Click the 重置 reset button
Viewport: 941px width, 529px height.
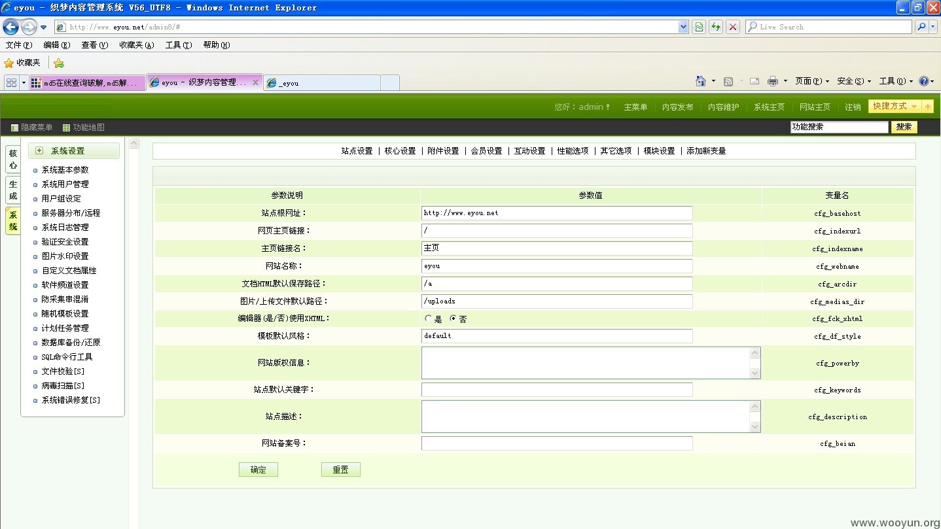341,469
